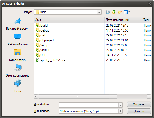
Task: Click the Open button
Action: point(139,104)
